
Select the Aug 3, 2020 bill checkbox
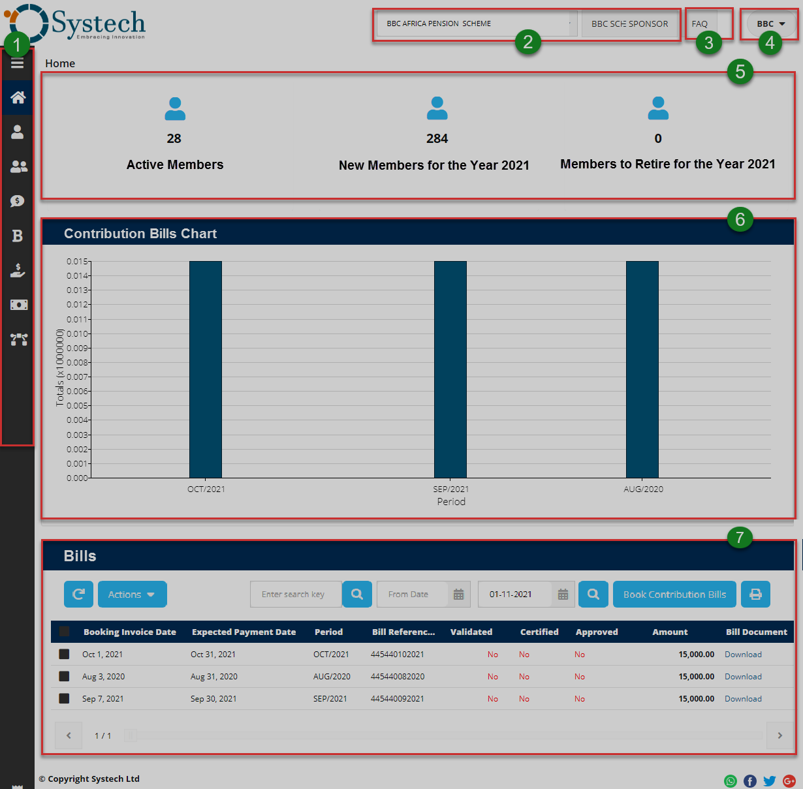coord(64,676)
